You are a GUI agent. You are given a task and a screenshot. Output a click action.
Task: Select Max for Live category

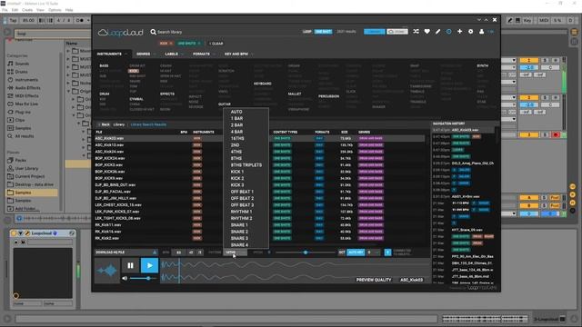(x=23, y=104)
